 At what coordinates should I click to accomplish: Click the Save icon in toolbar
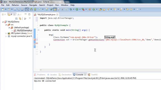15,9
